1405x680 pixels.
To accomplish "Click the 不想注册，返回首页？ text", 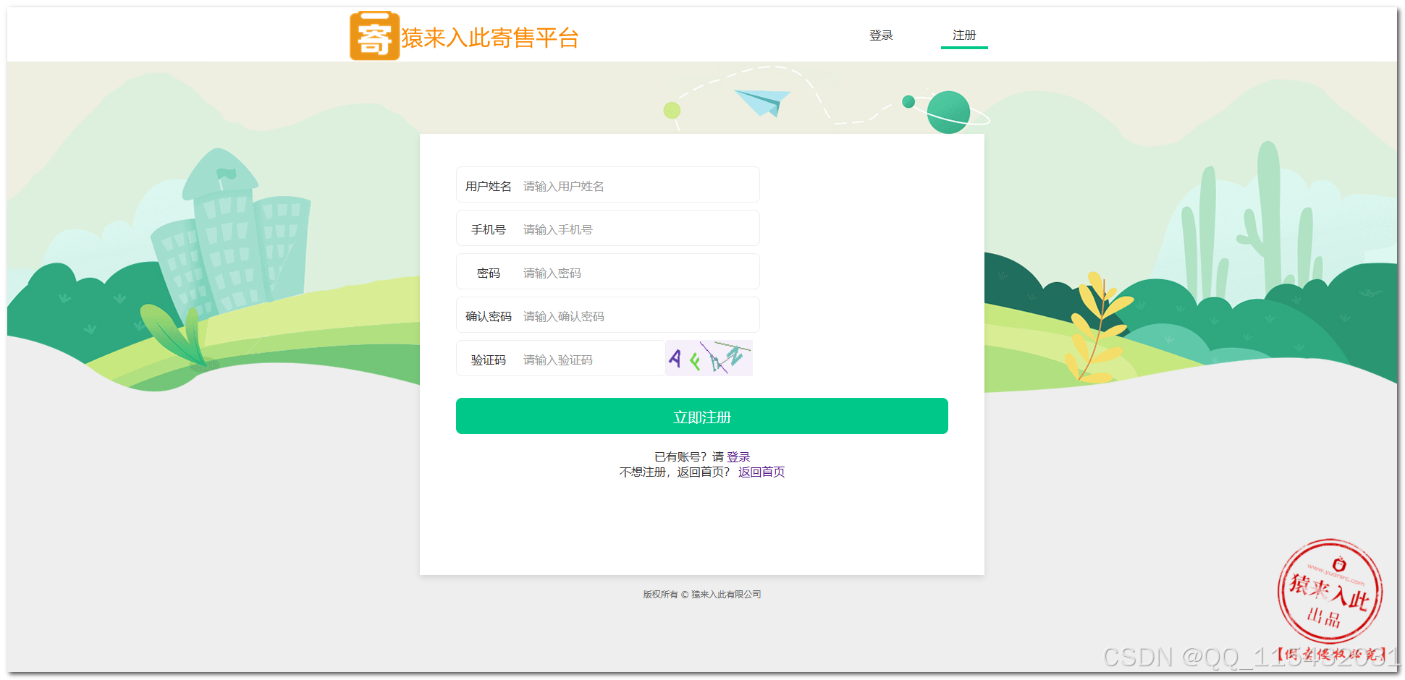I will pyautogui.click(x=675, y=472).
